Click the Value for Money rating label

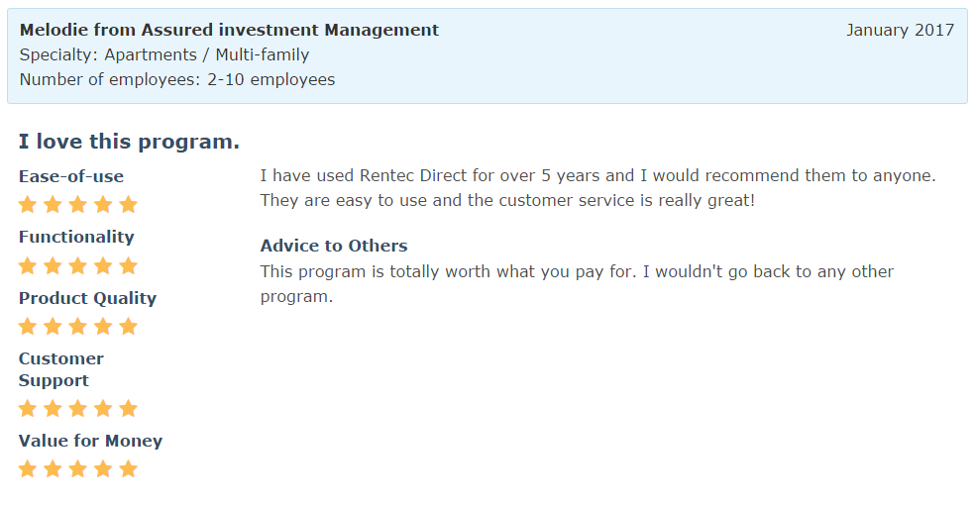[90, 441]
